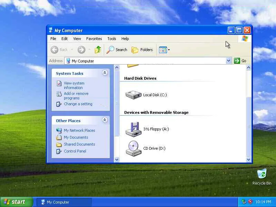Click left pane scrollbar up arrow
The width and height of the screenshot is (276, 207).
tap(117, 67)
